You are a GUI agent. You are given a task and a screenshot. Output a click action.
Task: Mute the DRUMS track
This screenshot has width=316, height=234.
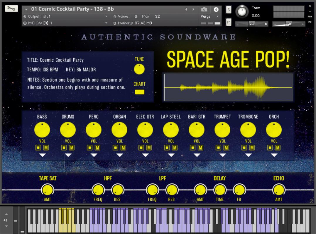[72, 148]
